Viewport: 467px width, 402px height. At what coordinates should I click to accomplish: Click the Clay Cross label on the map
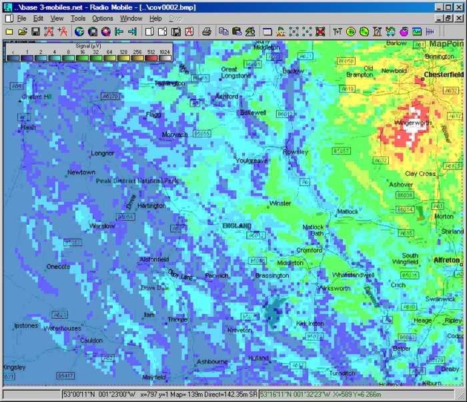click(x=420, y=173)
